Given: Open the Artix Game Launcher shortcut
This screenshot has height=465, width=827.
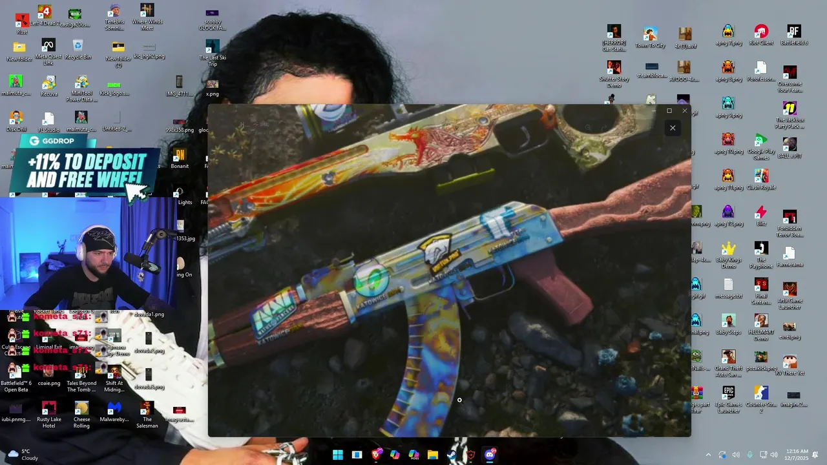Looking at the screenshot, I should (790, 296).
